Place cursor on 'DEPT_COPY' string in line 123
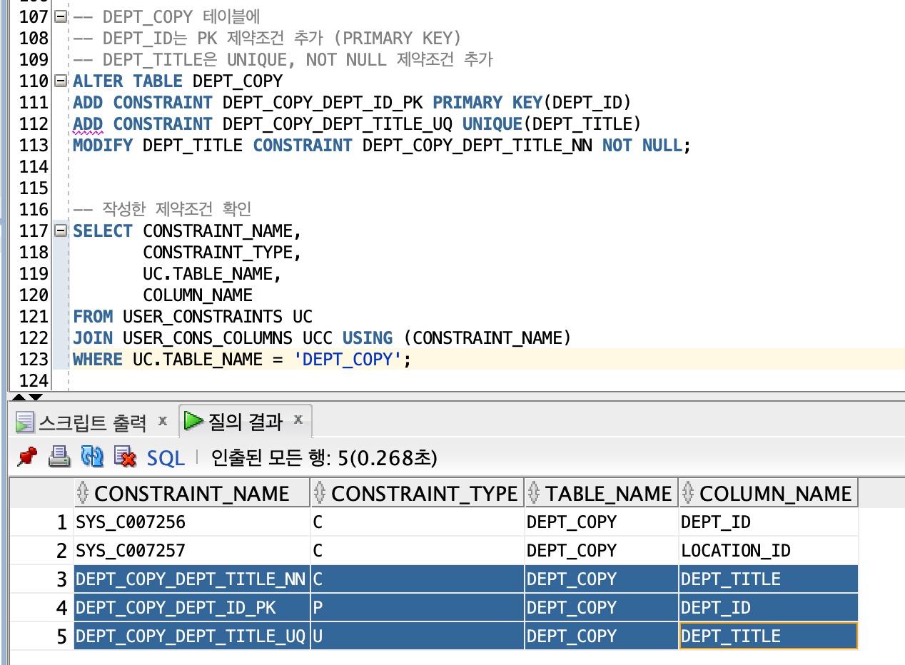This screenshot has height=665, width=905. pos(348,359)
